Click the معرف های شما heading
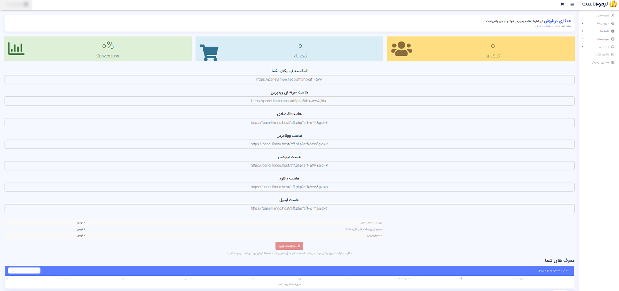Viewport: 619px width, 291px height. tap(559, 260)
